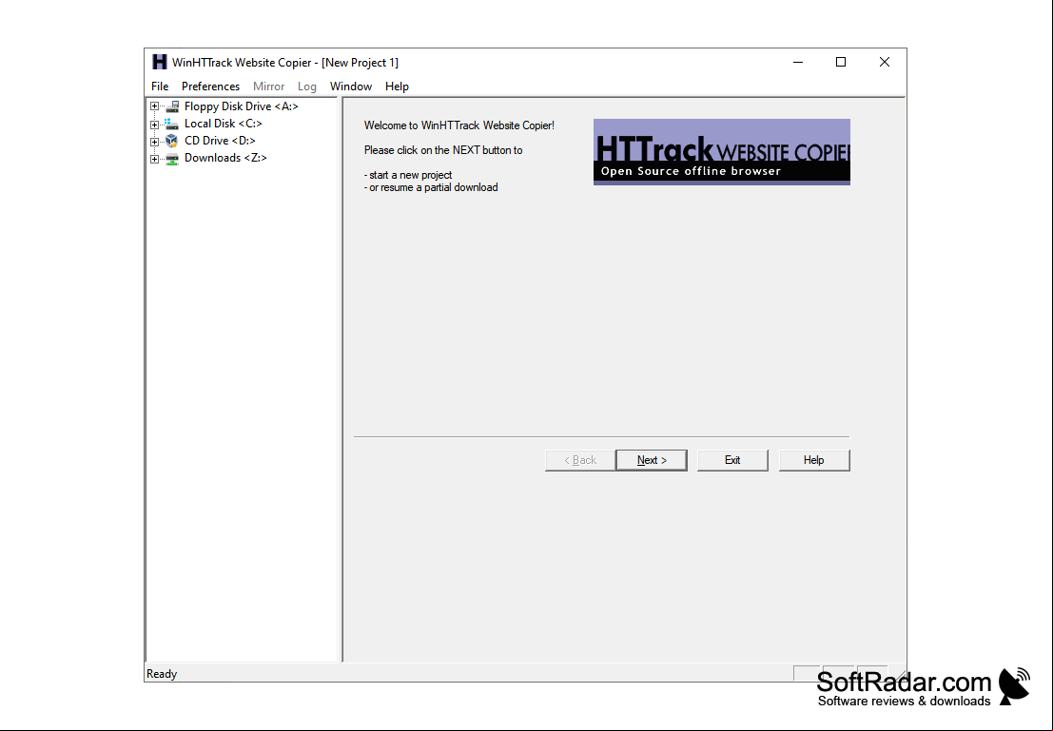1053x731 pixels.
Task: Click the Exit button
Action: pyautogui.click(x=732, y=460)
